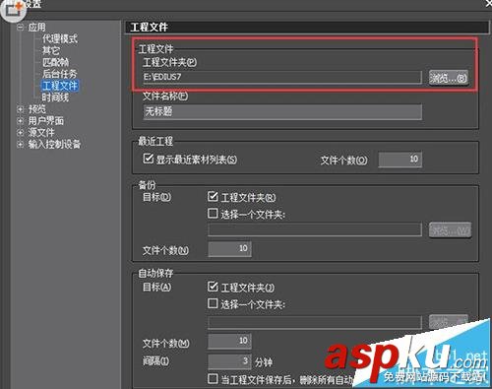Click the 分钟 unit label
This screenshot has height=389, width=492.
pyautogui.click(x=264, y=362)
